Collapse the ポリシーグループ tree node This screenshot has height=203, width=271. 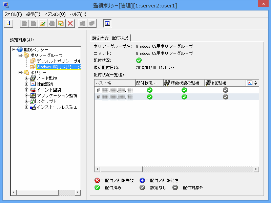[20, 55]
